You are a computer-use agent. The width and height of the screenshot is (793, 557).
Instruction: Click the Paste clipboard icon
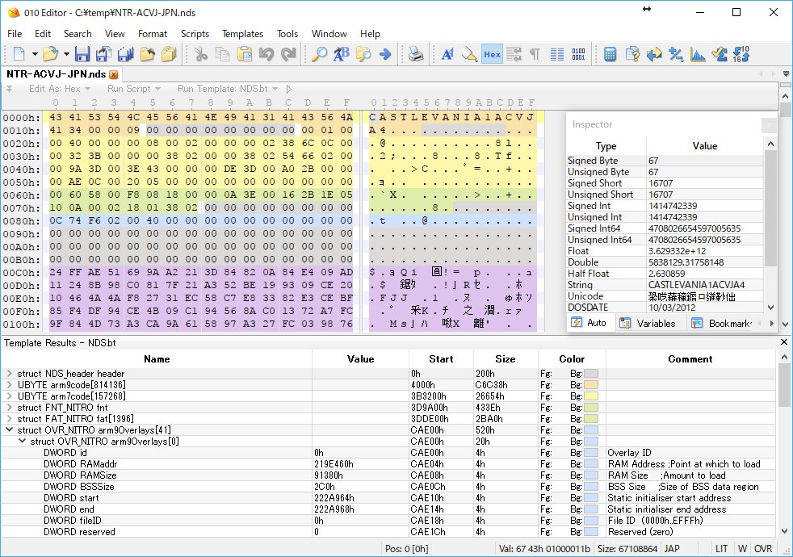[x=244, y=54]
